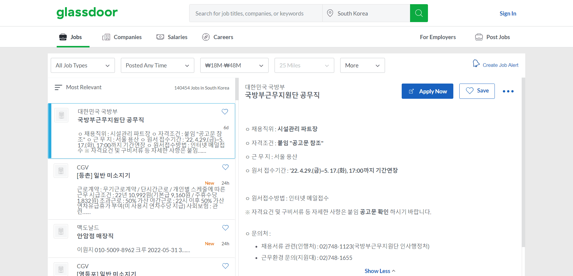Save the 국방부근무지원단 공무직 listing
573x276 pixels.
pos(225,112)
